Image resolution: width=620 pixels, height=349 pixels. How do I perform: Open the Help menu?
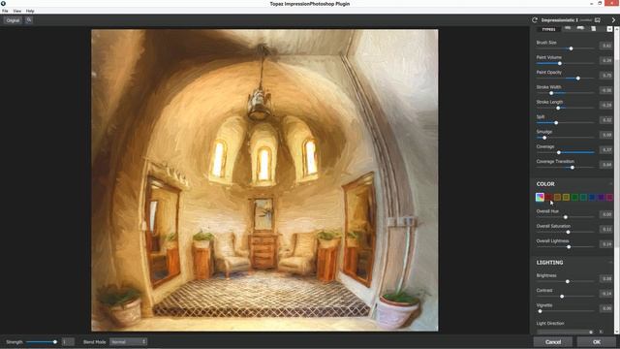tap(30, 11)
